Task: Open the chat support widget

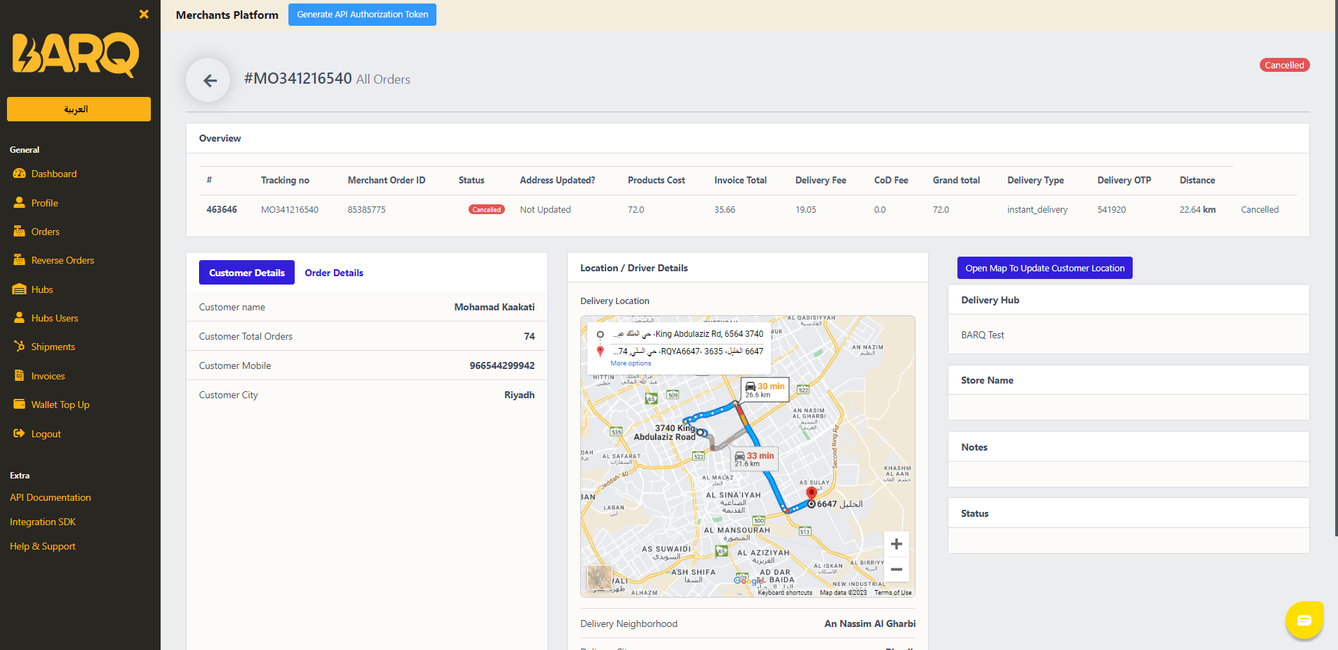Action: pyautogui.click(x=1304, y=620)
